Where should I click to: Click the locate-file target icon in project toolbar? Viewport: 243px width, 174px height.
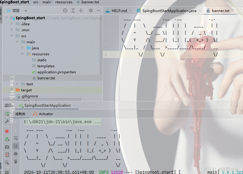click(x=65, y=11)
